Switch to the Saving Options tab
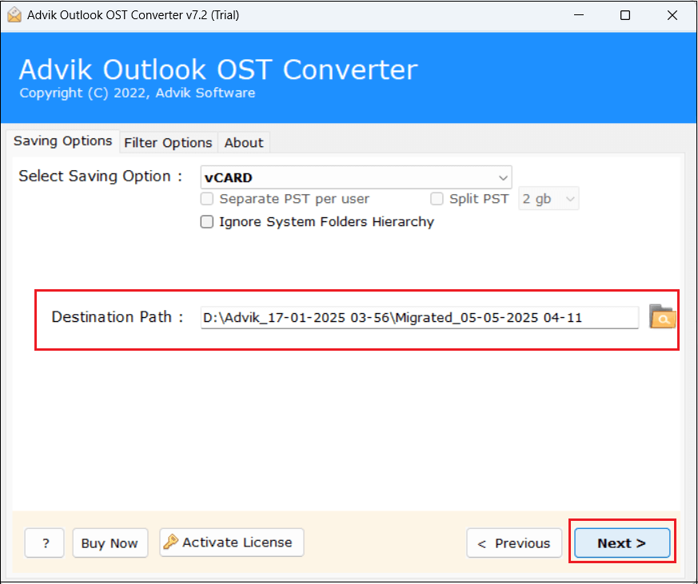698x584 pixels. [x=63, y=141]
